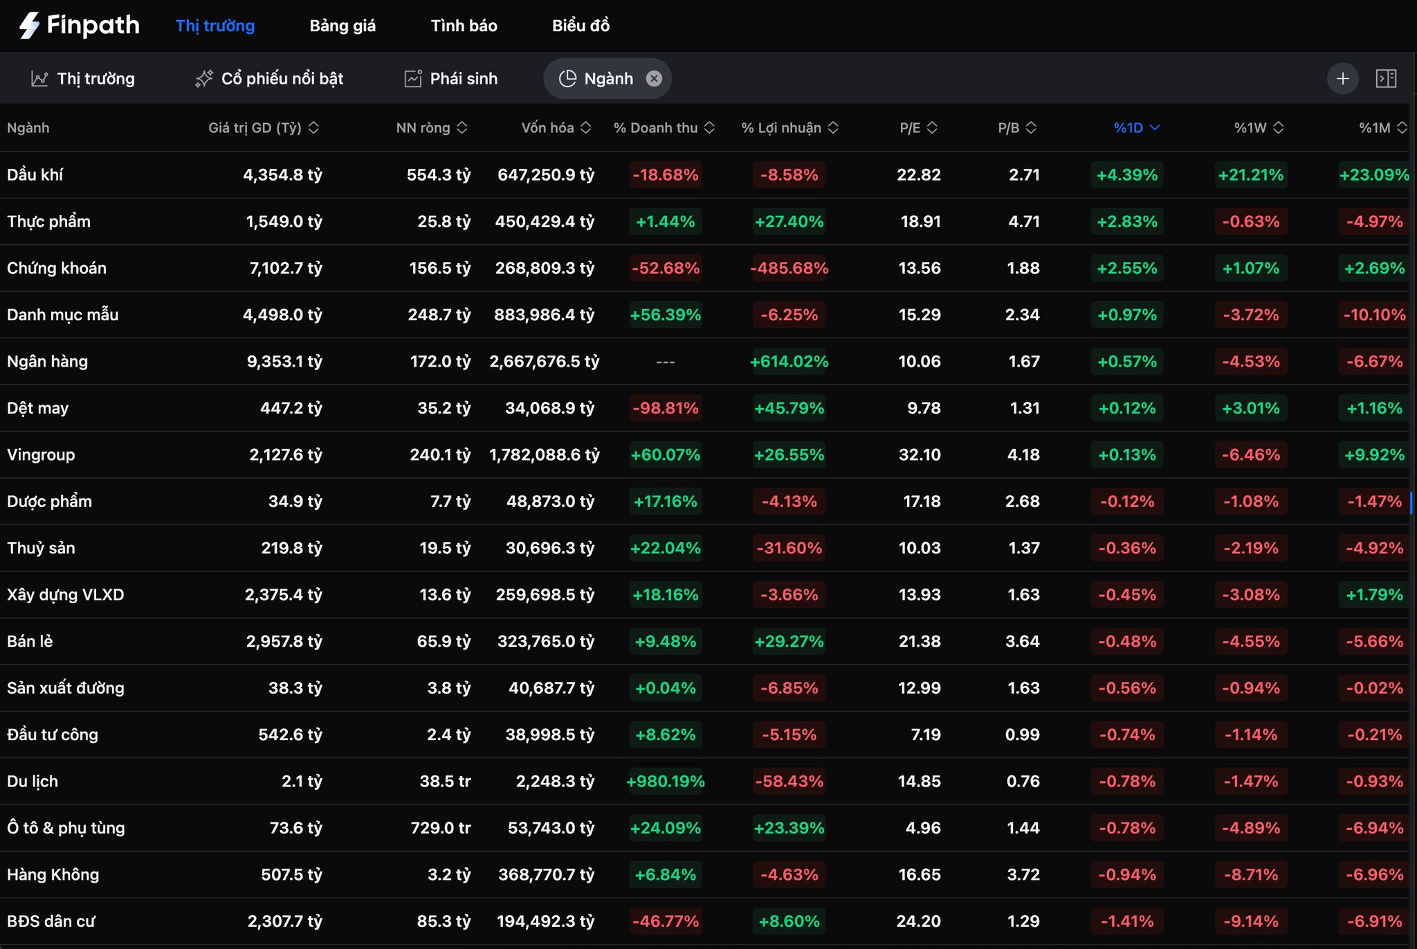
Task: Sort by %1W column arrows
Action: [x=1278, y=128]
